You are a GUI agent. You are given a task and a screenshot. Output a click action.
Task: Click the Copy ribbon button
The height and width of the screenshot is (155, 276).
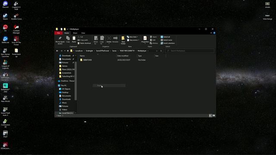coord(68,40)
